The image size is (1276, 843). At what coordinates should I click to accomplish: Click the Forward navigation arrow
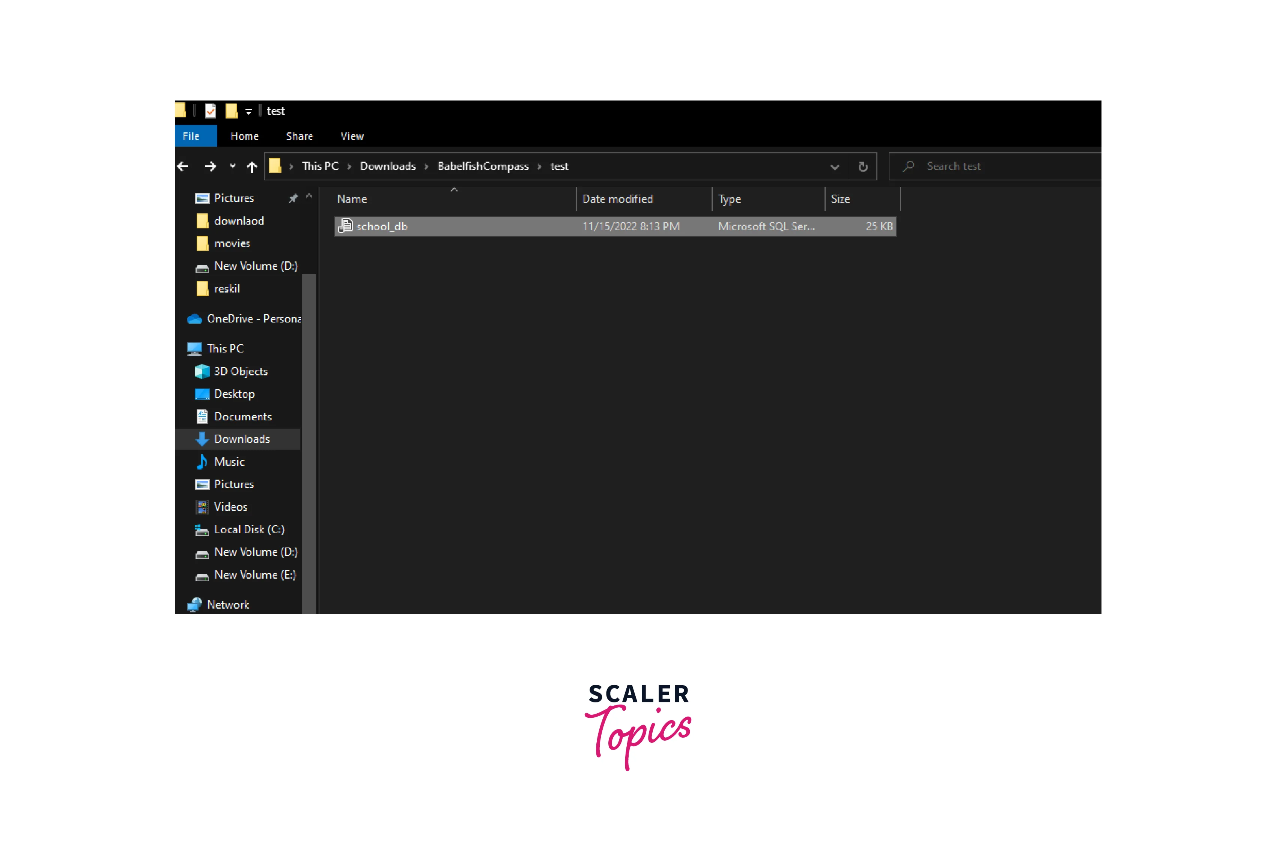tap(210, 166)
